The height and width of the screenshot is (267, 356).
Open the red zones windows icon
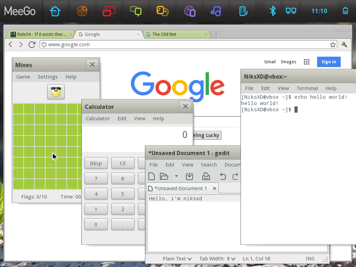tap(109, 11)
